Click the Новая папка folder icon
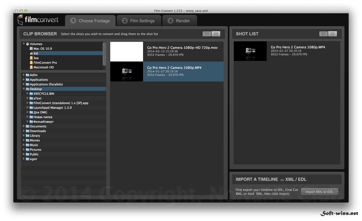 [31, 117]
